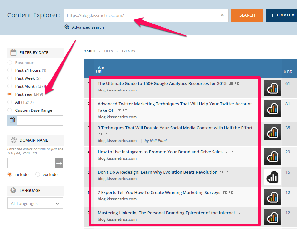This screenshot has width=297, height=229.
Task: Click PE tag on Mastering LinkedIn row
Action: 245,213
